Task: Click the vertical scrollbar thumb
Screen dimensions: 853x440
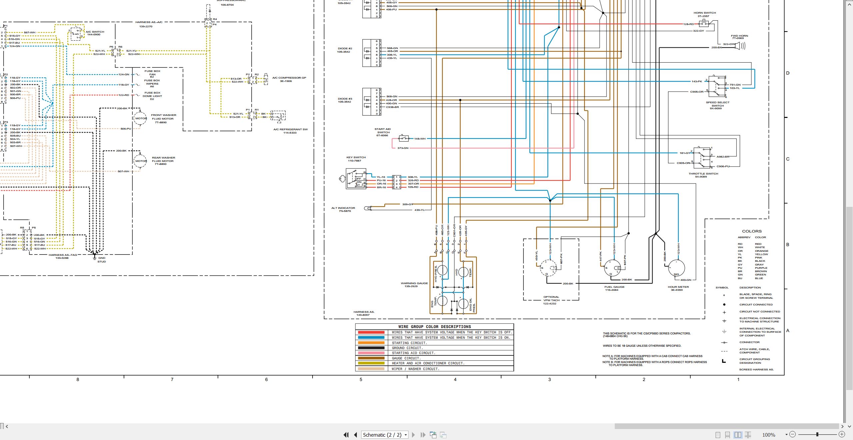Action: click(849, 298)
